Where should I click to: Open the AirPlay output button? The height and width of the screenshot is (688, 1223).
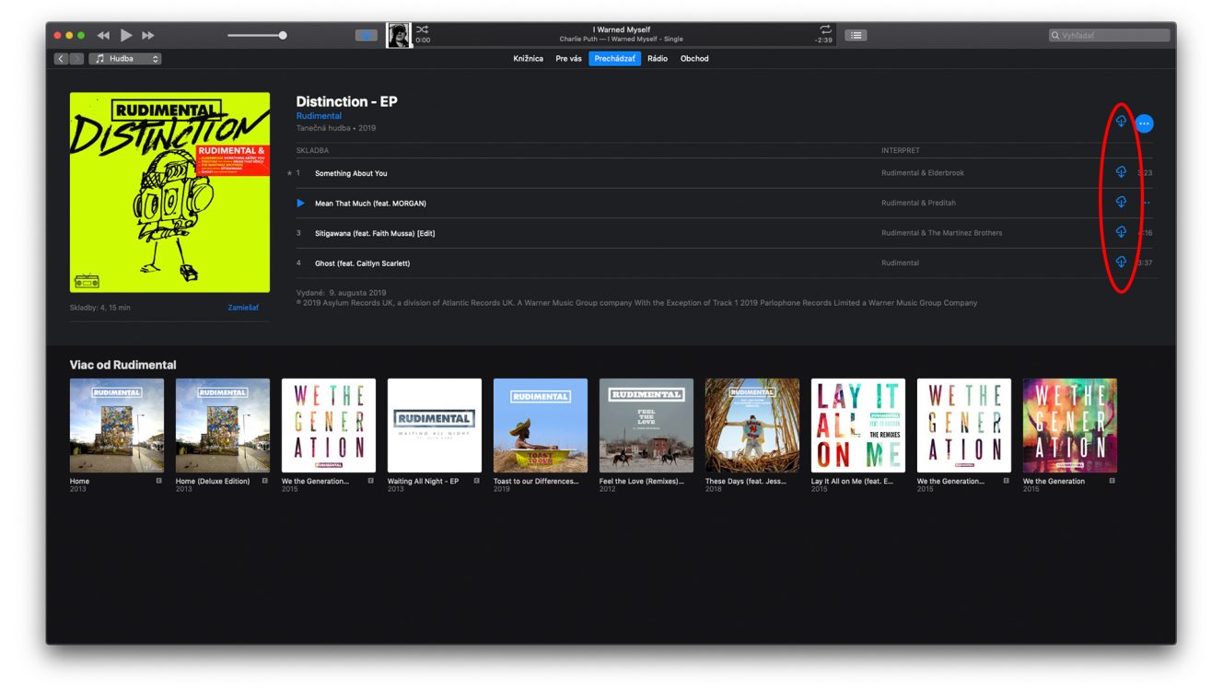[367, 35]
